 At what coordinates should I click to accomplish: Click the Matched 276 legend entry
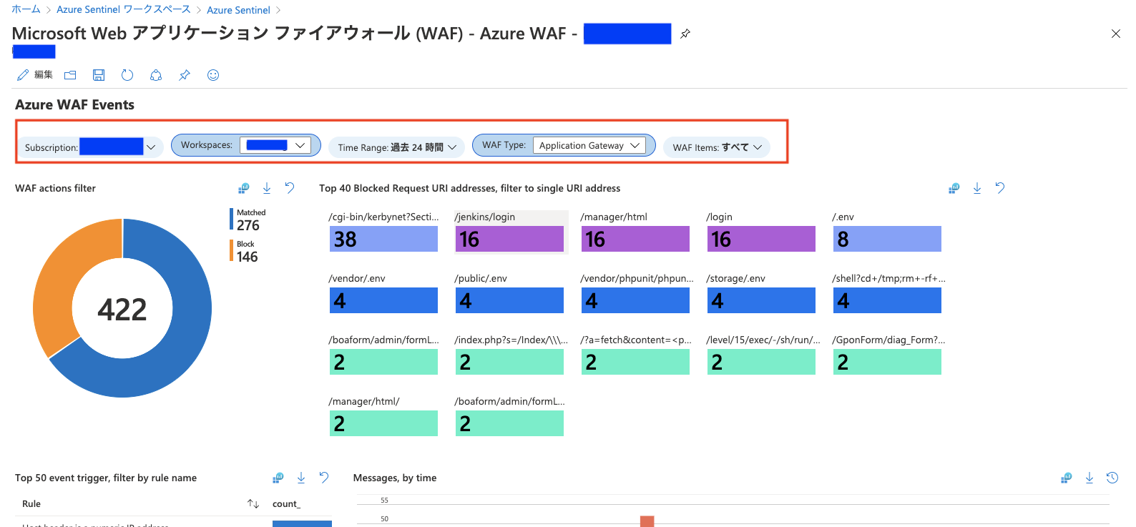click(x=248, y=220)
